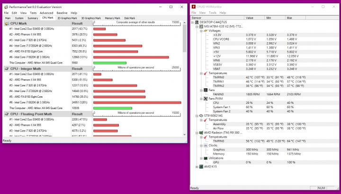This screenshot has width=341, height=194.
Task: Open the Advanced menu in PerformanceTest
Action: [x=46, y=13]
